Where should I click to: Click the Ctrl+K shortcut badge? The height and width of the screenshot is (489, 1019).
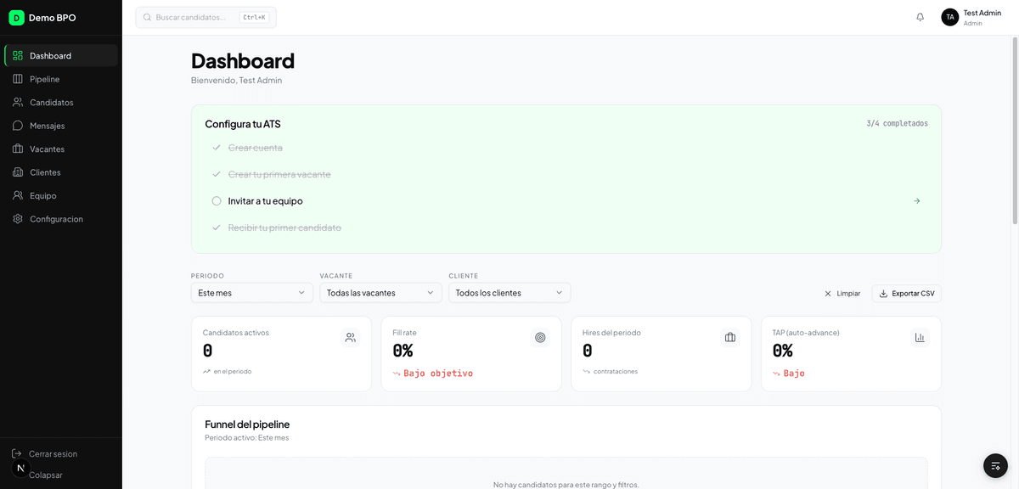click(254, 17)
